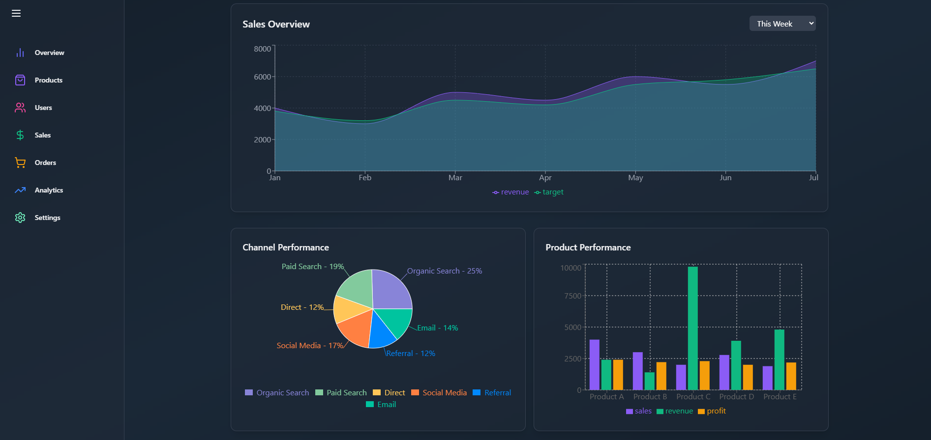
Task: Toggle Direct in the pie legend
Action: 389,393
